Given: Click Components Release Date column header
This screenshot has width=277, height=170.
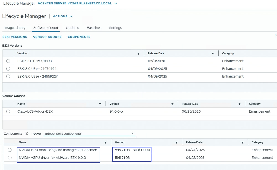Looking at the screenshot, I should tap(194, 142).
